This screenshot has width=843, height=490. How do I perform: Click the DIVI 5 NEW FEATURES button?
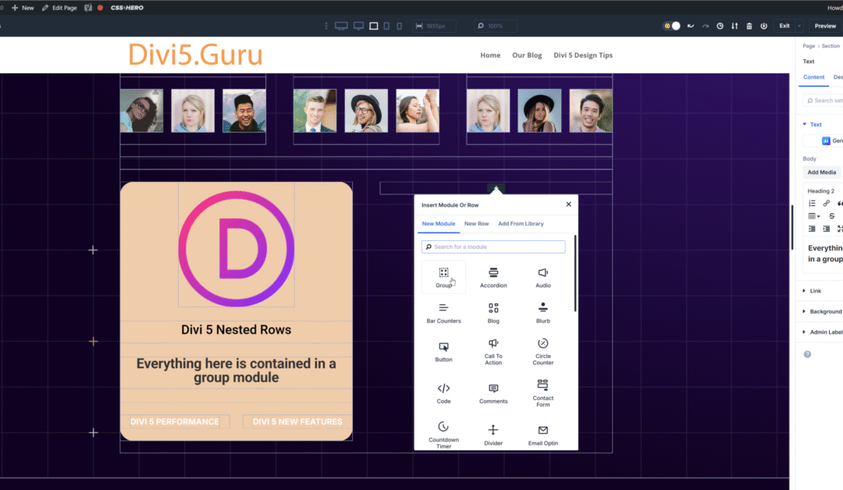tap(297, 422)
